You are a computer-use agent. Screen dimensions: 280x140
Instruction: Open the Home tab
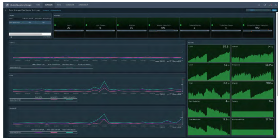38,5
